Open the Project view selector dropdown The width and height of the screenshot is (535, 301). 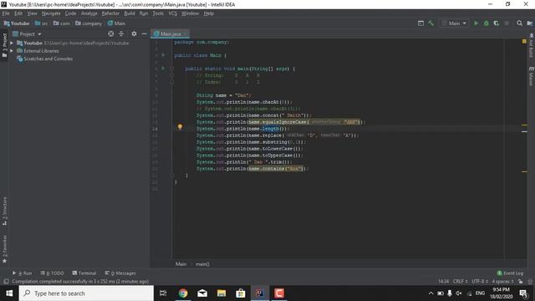27,33
